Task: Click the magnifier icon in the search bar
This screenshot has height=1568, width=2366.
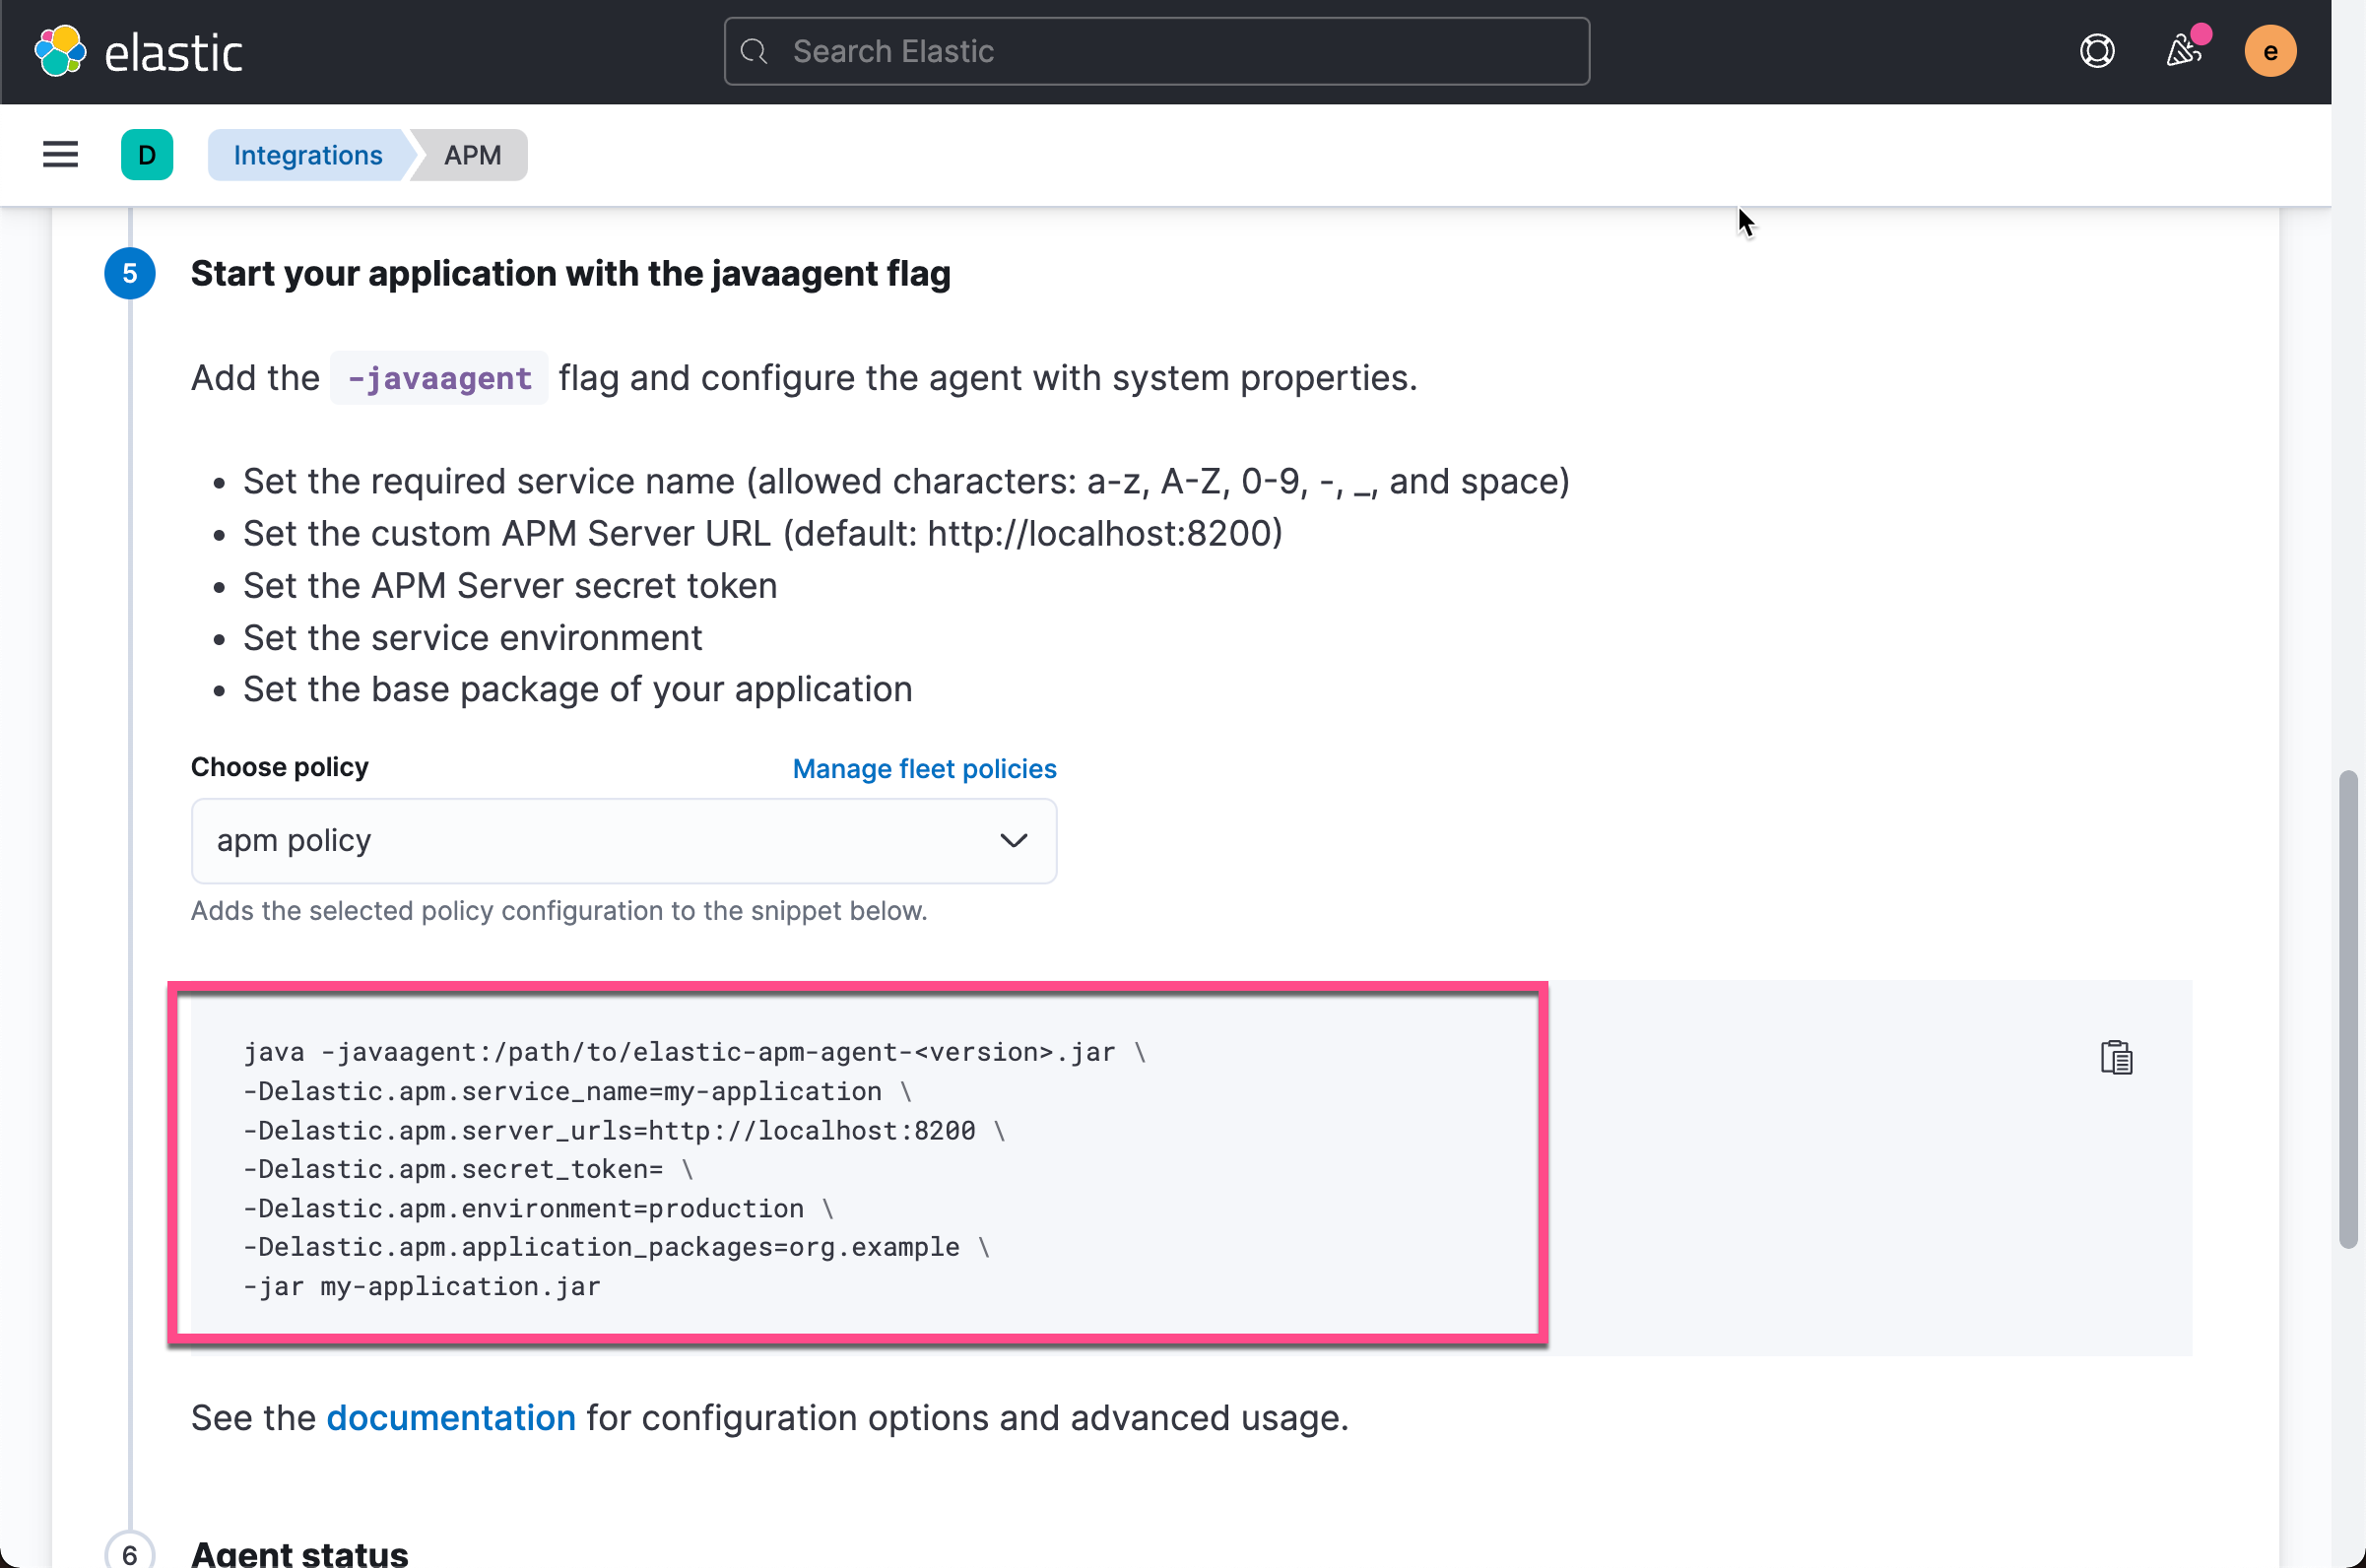Action: click(755, 51)
